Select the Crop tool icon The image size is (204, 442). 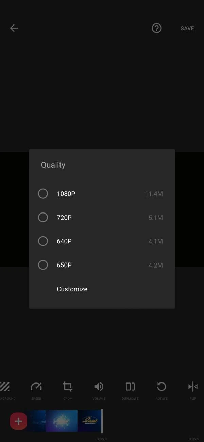pyautogui.click(x=67, y=387)
